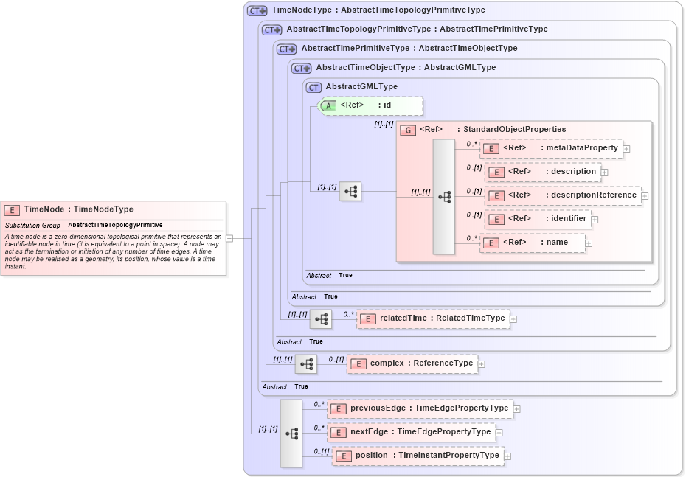Click the CT icon next to AbstractTimeObjectType

[x=302, y=69]
